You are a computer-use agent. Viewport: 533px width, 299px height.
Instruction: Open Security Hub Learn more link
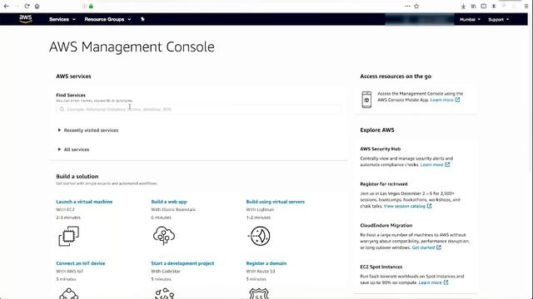point(435,164)
